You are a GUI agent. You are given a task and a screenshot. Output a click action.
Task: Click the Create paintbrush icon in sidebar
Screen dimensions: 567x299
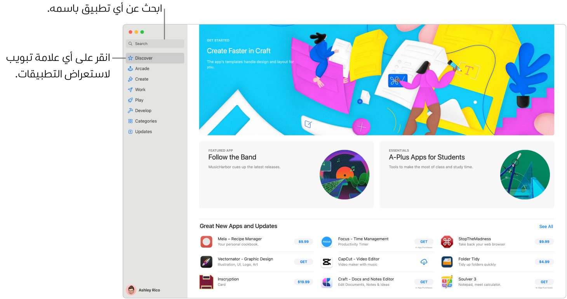tap(130, 79)
